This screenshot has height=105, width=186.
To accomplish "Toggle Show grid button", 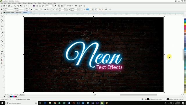I will point(62,6).
